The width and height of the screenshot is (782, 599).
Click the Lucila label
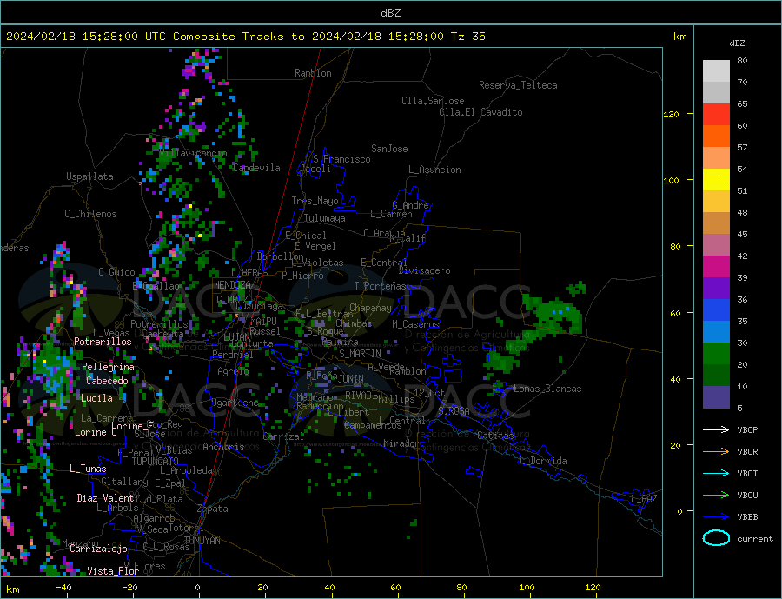point(96,398)
